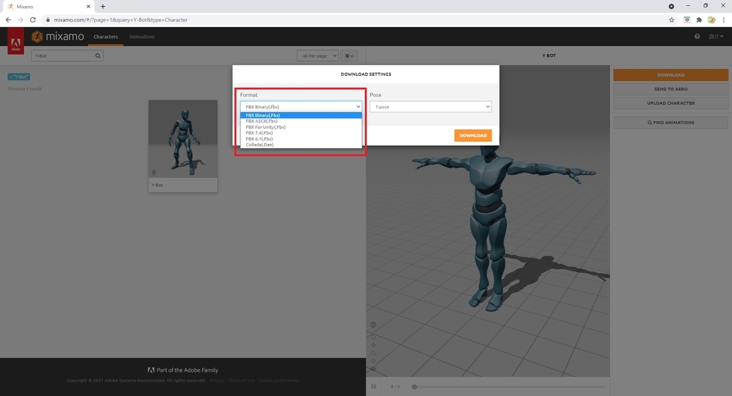Click the Chrome profile avatar
732x396 pixels.
711,19
